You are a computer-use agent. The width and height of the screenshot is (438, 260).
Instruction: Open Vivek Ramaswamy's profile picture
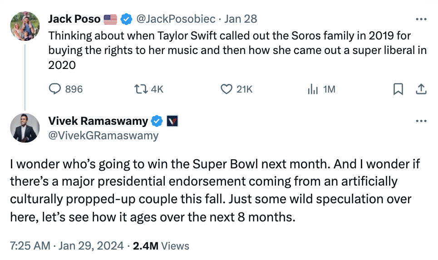click(x=25, y=128)
